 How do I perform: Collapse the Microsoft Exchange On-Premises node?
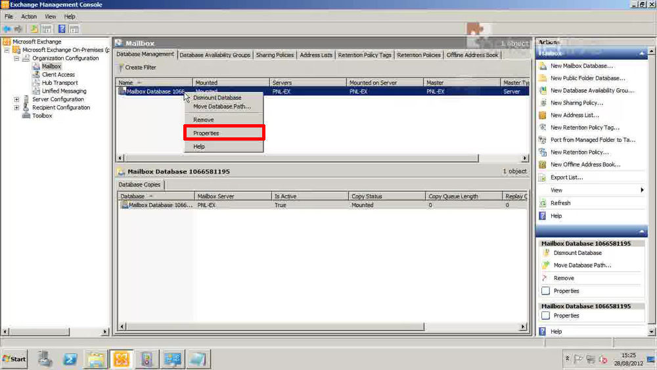(x=7, y=50)
